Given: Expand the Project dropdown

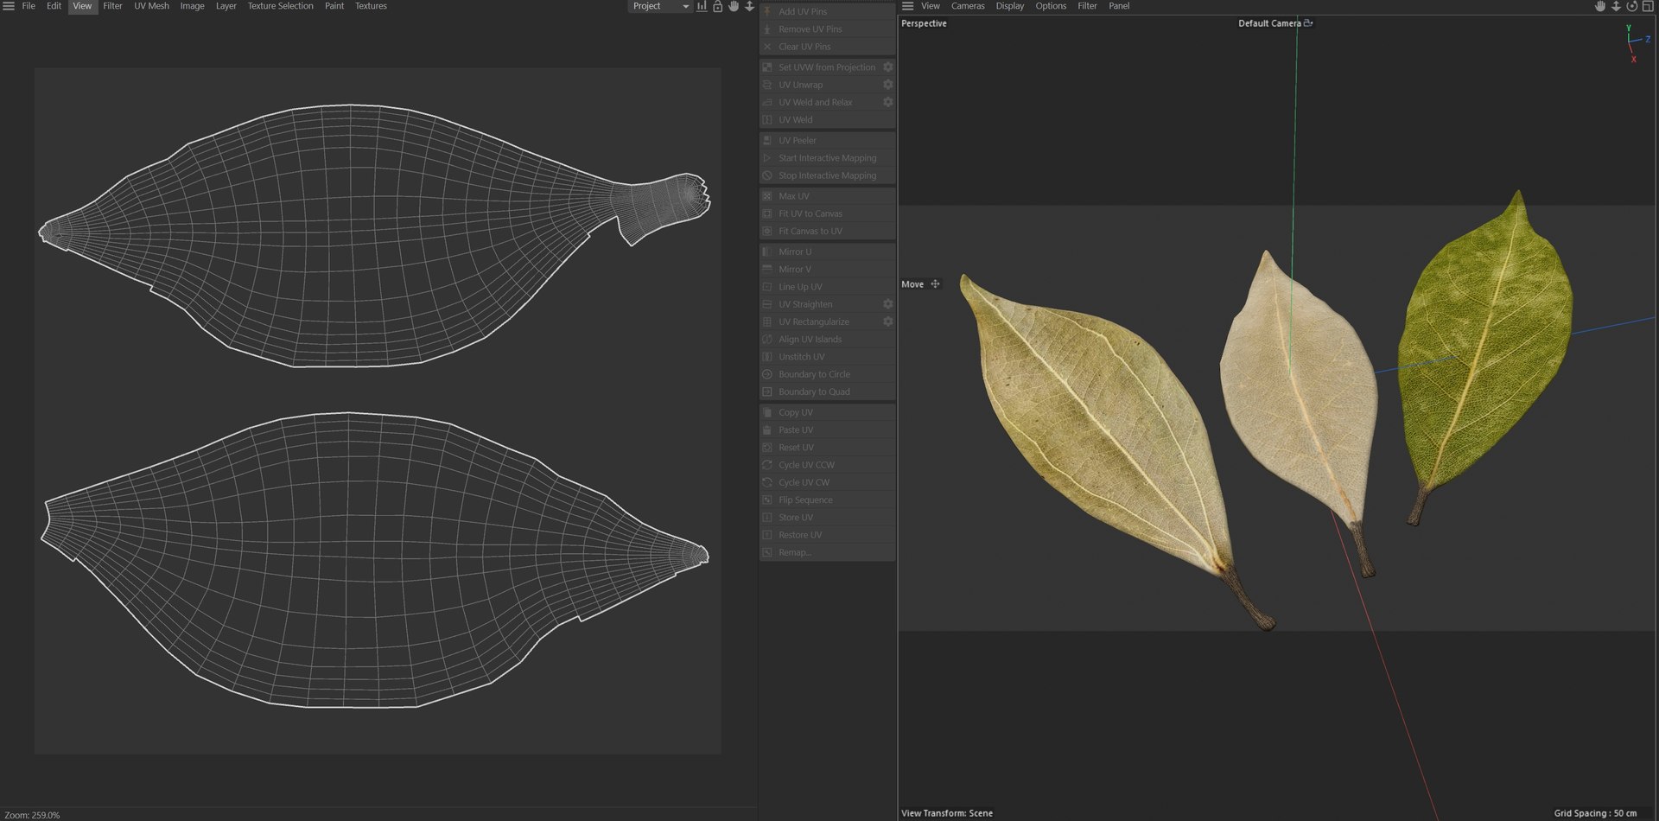Looking at the screenshot, I should coord(660,6).
